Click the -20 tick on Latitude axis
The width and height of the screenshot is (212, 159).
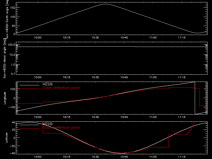[x=12, y=146]
